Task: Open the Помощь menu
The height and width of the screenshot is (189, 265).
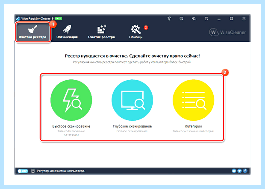Action: click(x=136, y=32)
